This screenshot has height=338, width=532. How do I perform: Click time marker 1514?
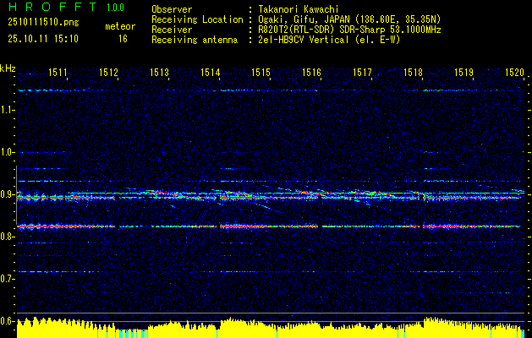pyautogui.click(x=210, y=72)
